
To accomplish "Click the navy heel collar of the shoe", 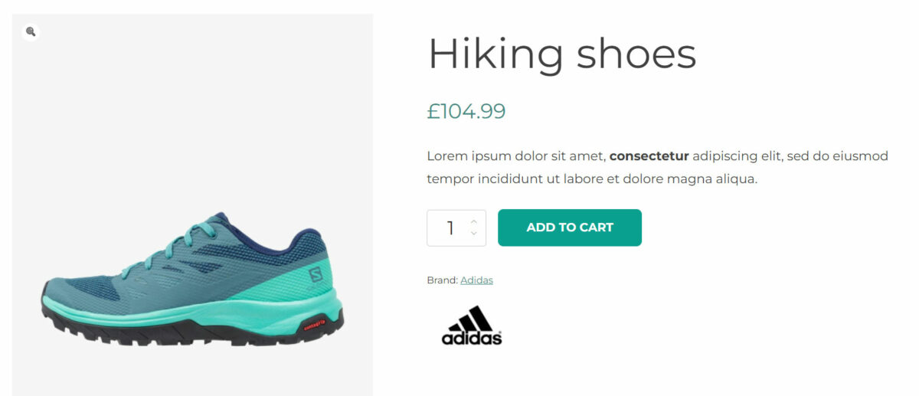I will coord(305,239).
